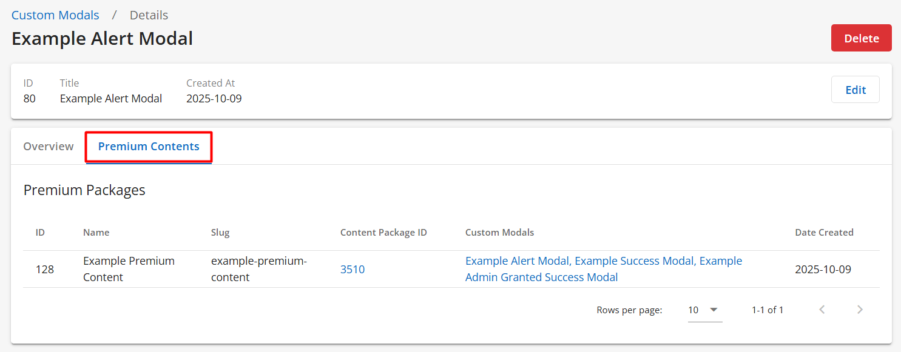Click the ID column header
The image size is (901, 352).
[x=40, y=232]
